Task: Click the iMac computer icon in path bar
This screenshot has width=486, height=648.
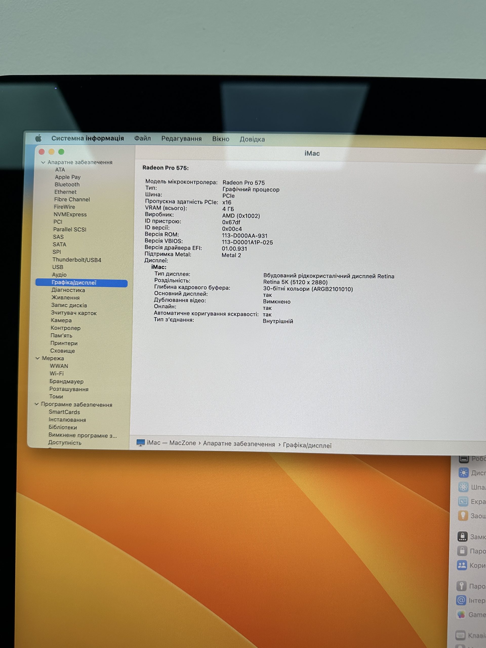Action: click(x=141, y=442)
